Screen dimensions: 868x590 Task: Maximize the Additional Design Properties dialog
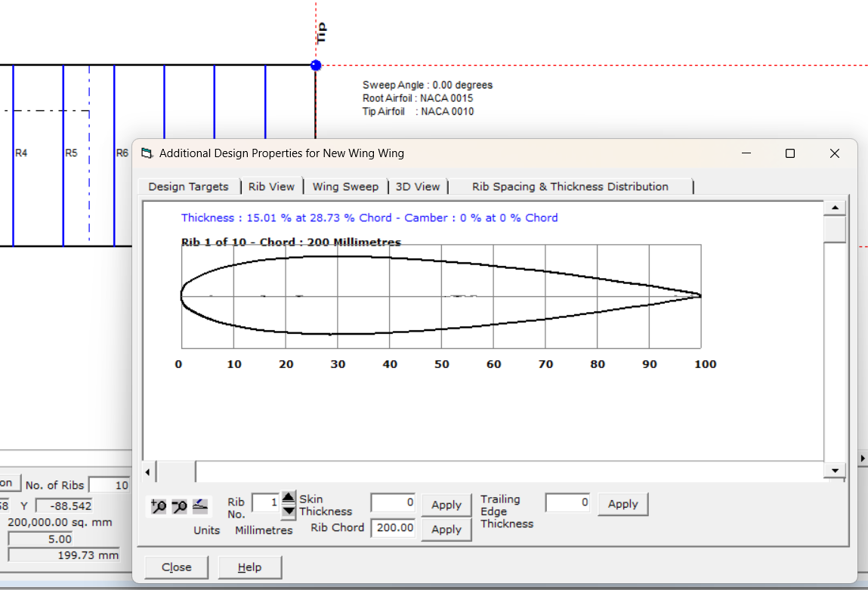coord(790,153)
